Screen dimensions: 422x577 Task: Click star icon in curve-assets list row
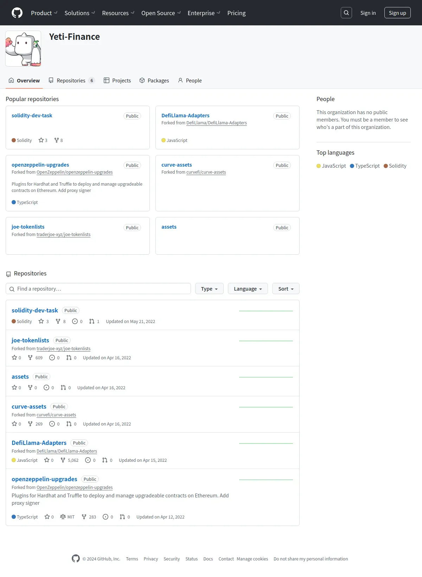(14, 424)
